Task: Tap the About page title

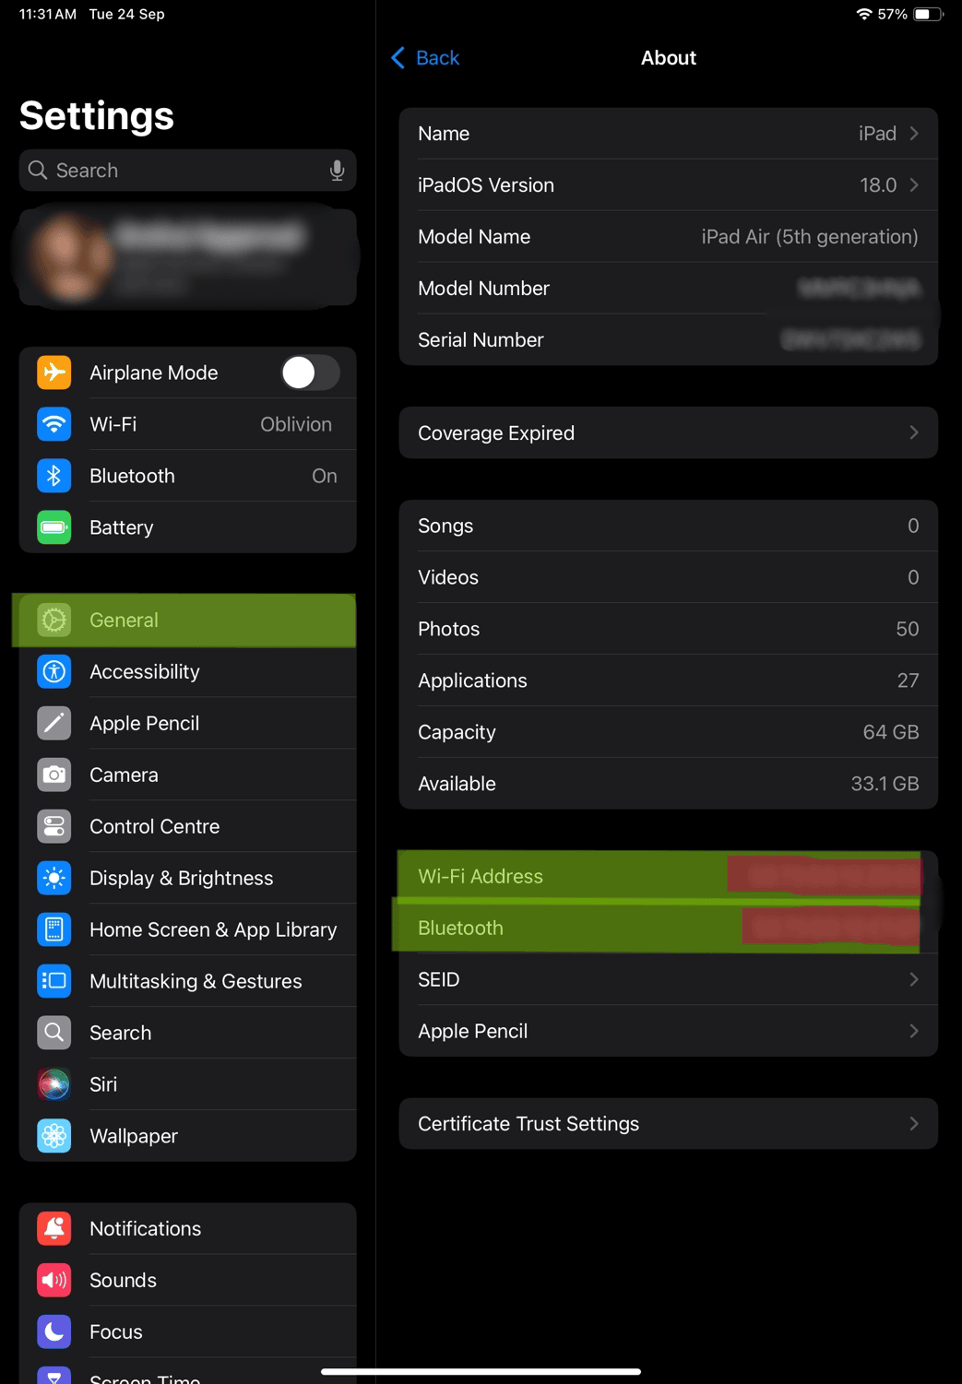Action: tap(668, 58)
